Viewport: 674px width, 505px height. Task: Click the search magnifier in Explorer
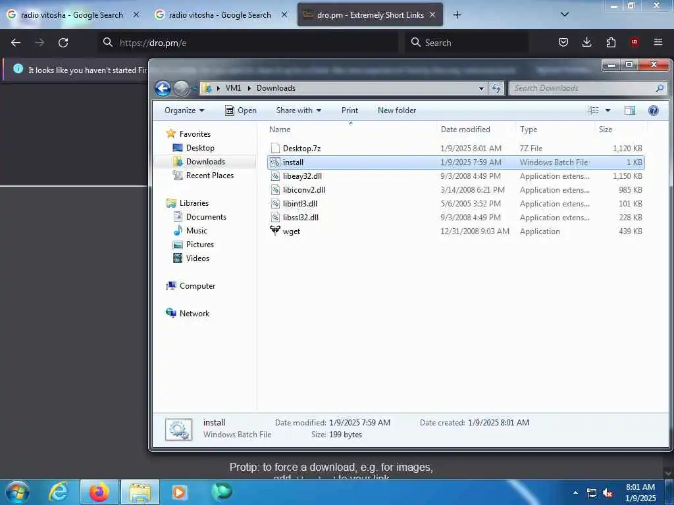(660, 88)
